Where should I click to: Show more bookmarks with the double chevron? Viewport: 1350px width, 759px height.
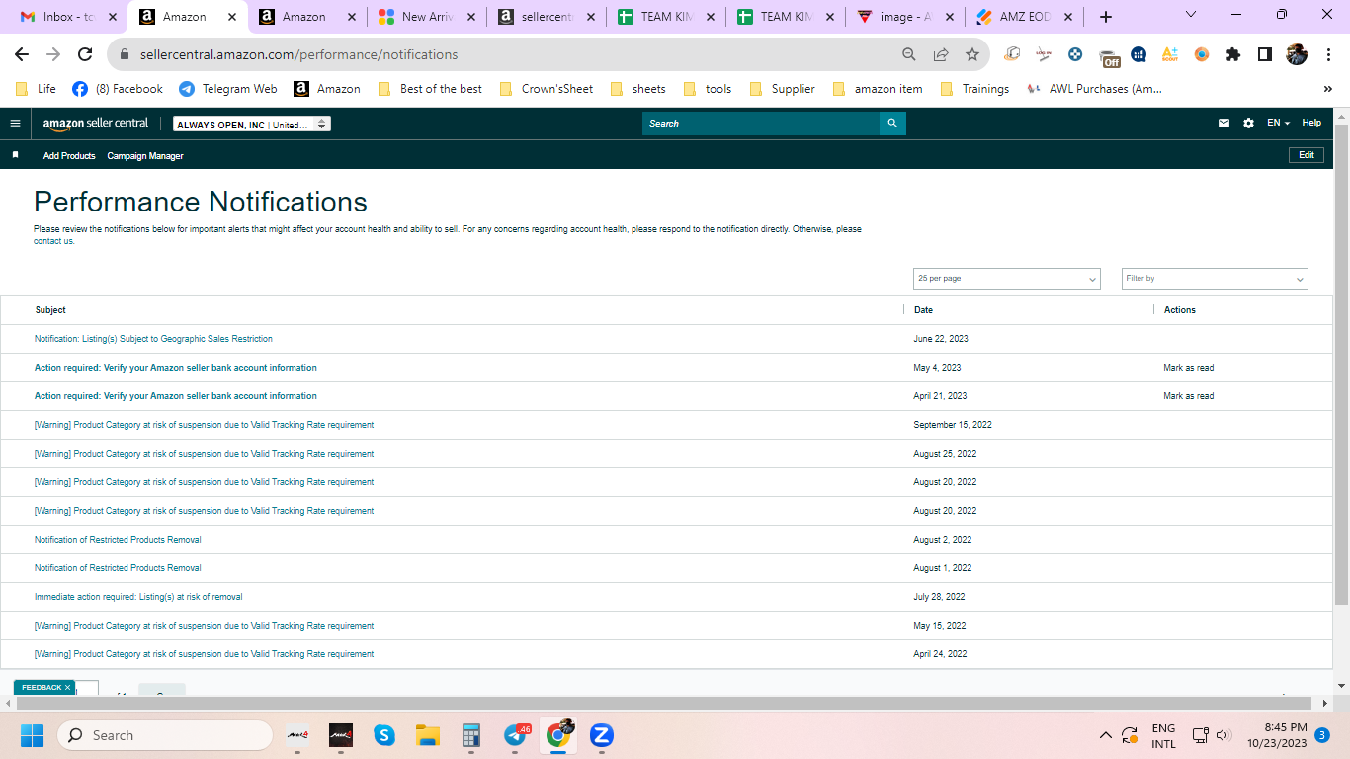tap(1327, 89)
